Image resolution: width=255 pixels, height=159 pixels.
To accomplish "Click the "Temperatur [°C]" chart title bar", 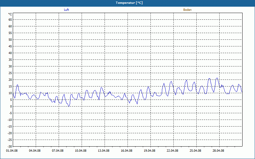I will (x=127, y=3).
